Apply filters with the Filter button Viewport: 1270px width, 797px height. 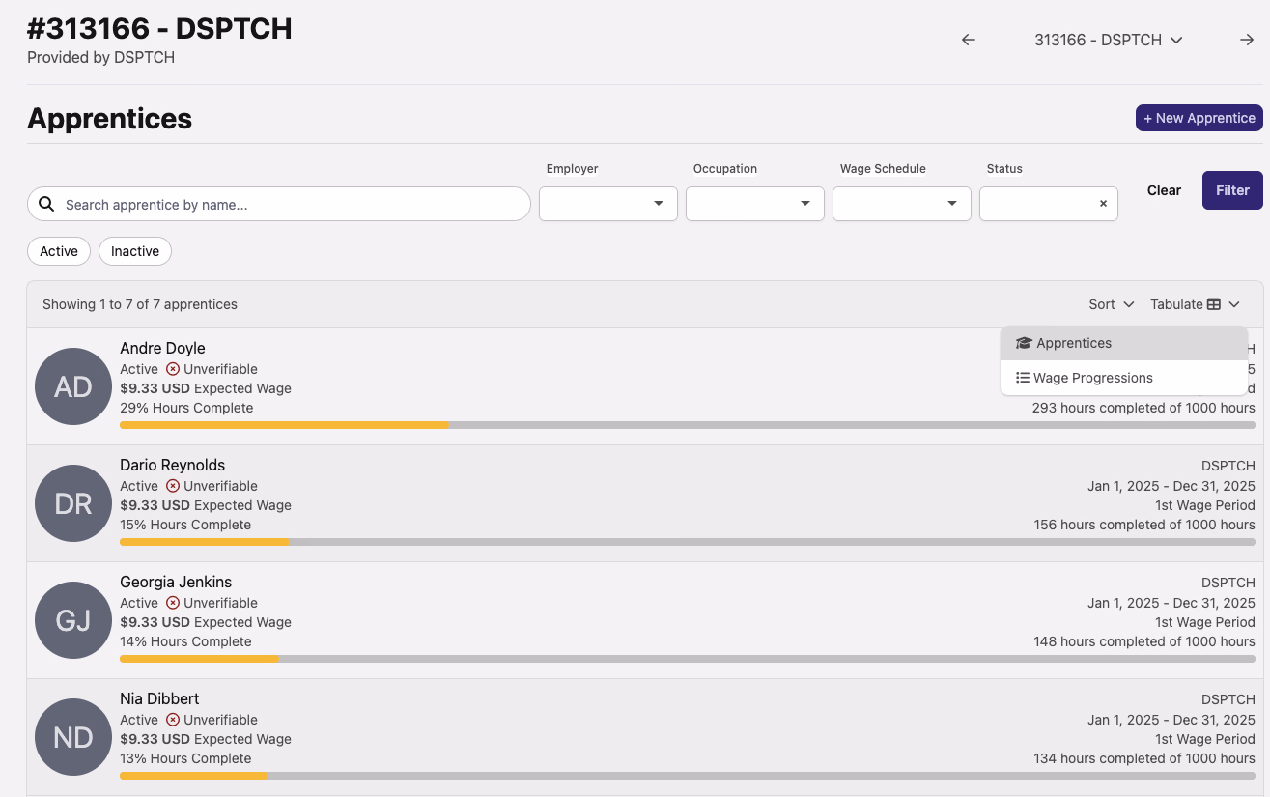point(1232,190)
